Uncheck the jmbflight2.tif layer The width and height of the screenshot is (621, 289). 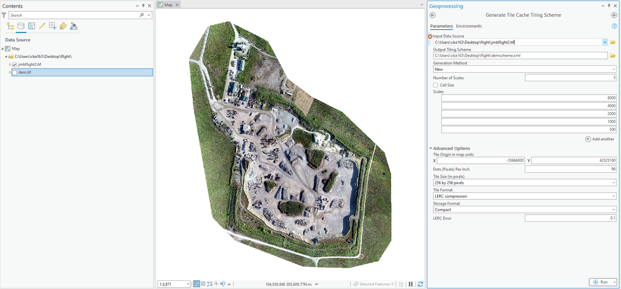tap(15, 65)
